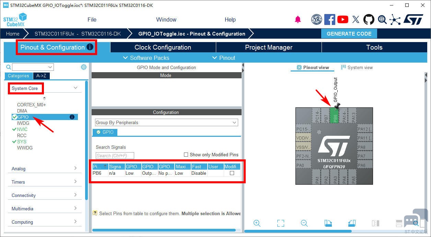Collapse the System Core category

[75, 88]
